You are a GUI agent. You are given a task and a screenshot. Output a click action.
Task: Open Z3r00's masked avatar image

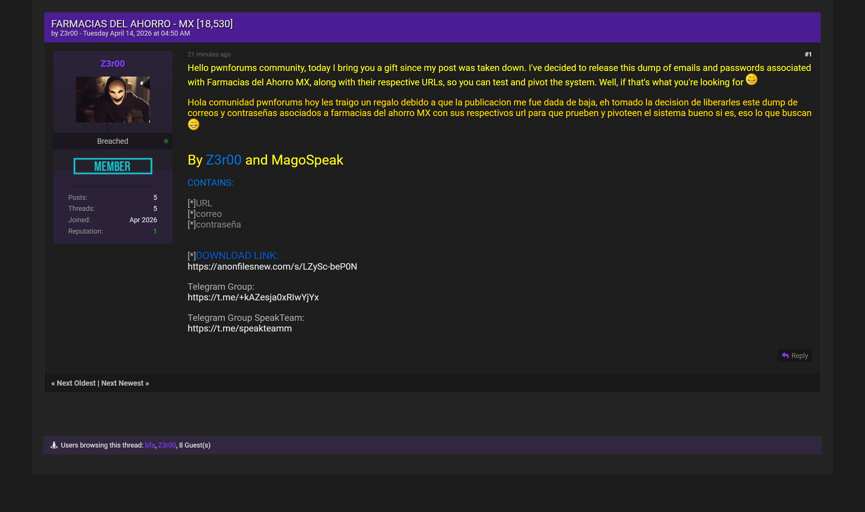click(x=113, y=99)
